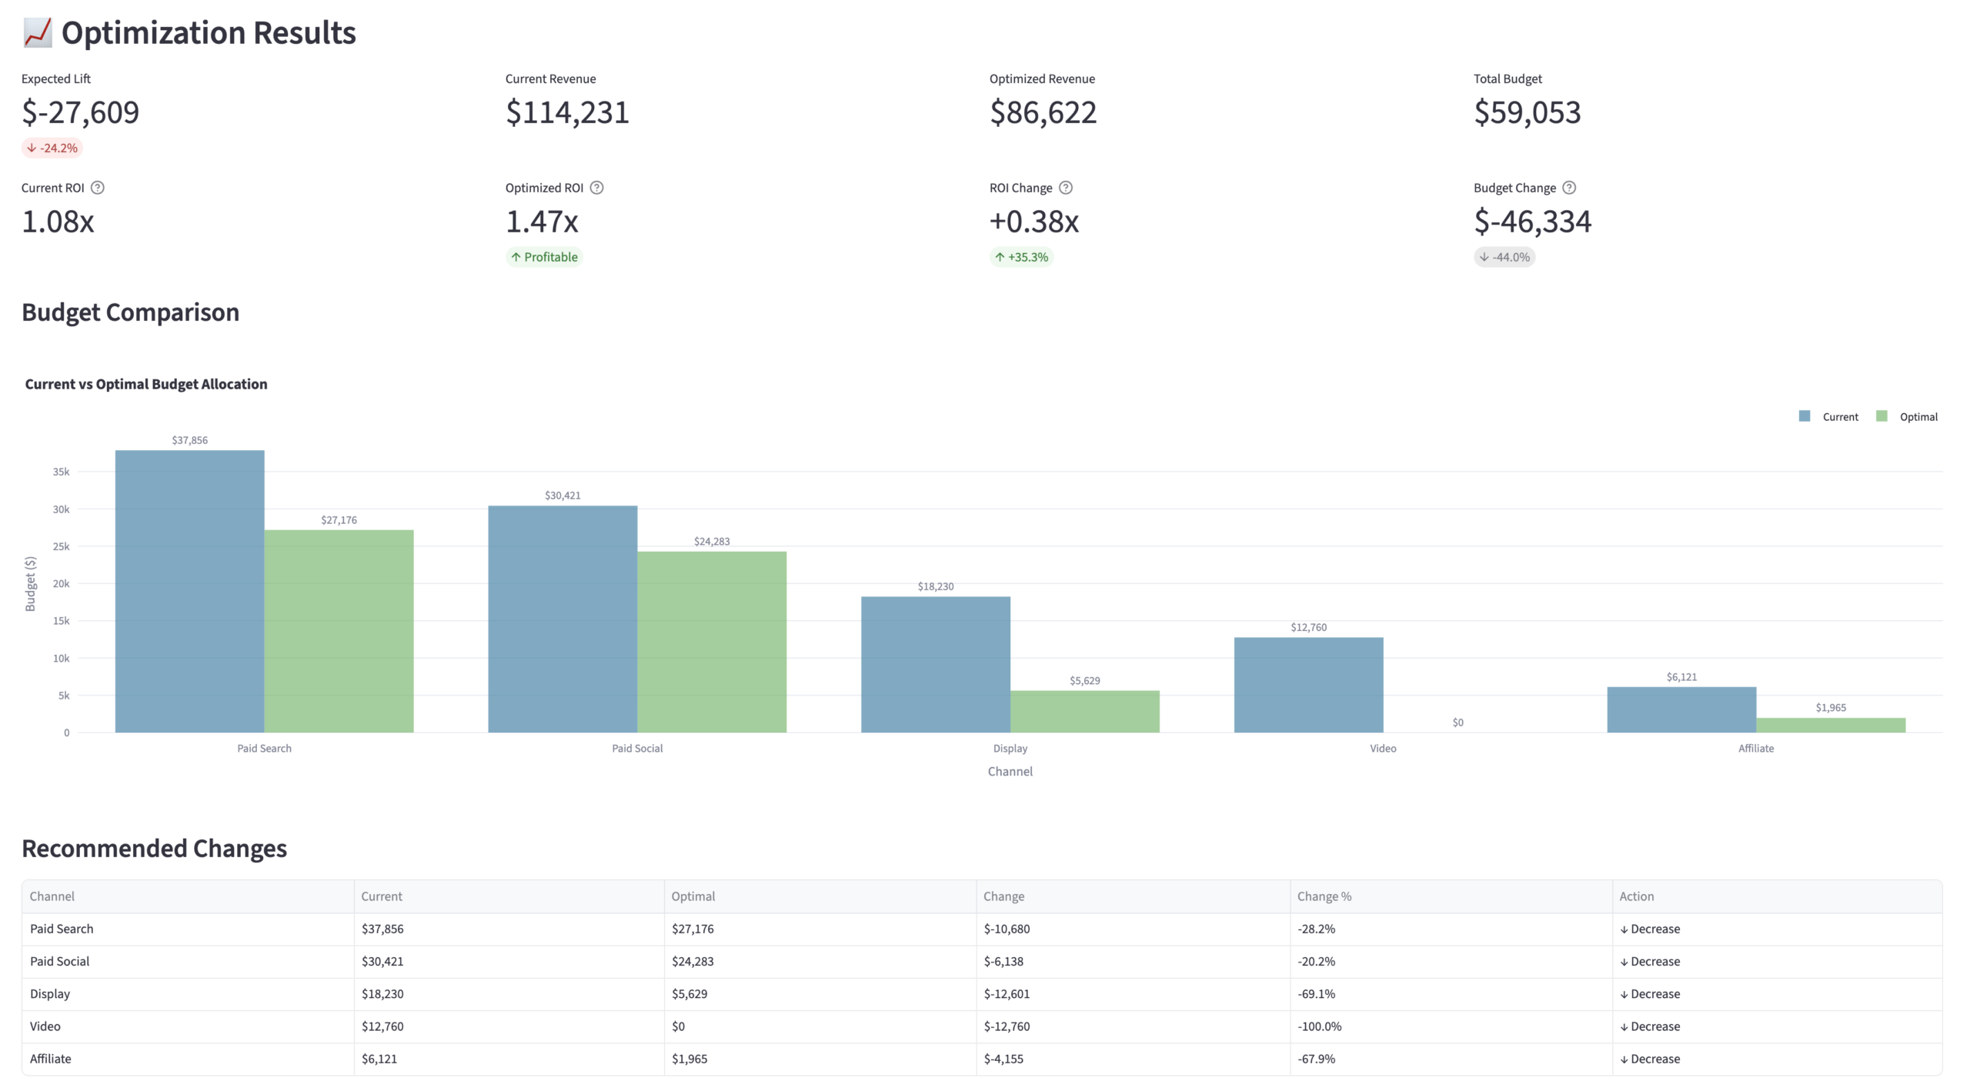Click the red down arrow in -24.2% badge
The width and height of the screenshot is (1970, 1091).
(31, 147)
